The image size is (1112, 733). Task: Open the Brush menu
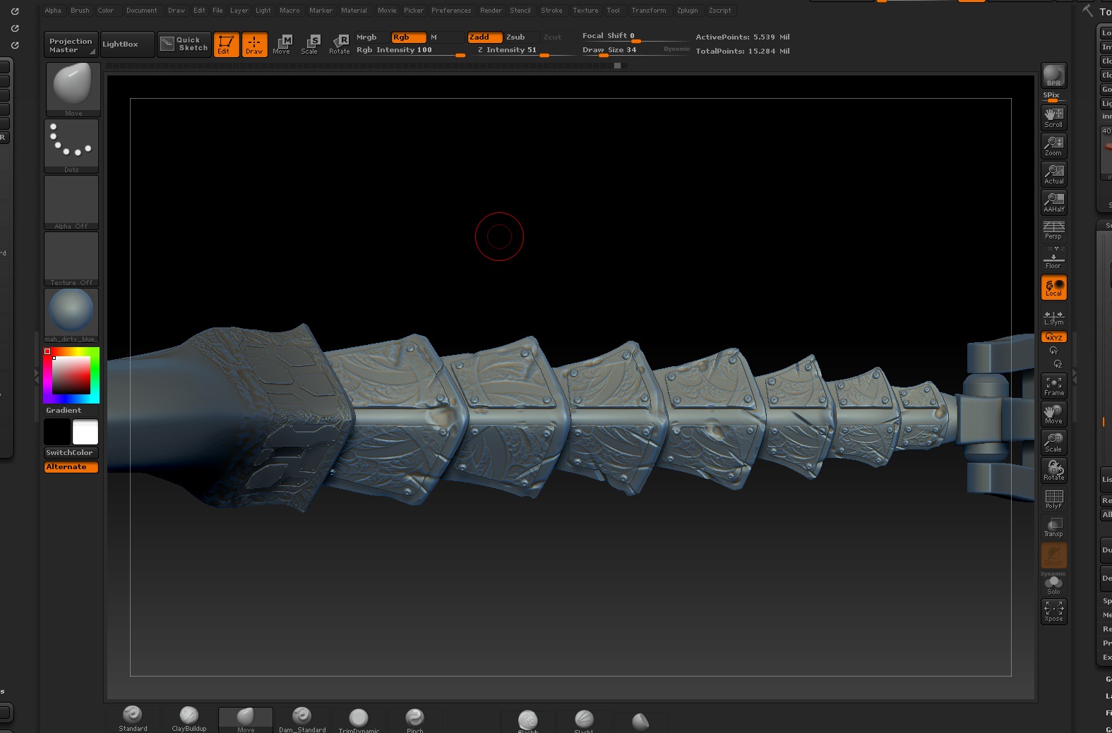80,11
